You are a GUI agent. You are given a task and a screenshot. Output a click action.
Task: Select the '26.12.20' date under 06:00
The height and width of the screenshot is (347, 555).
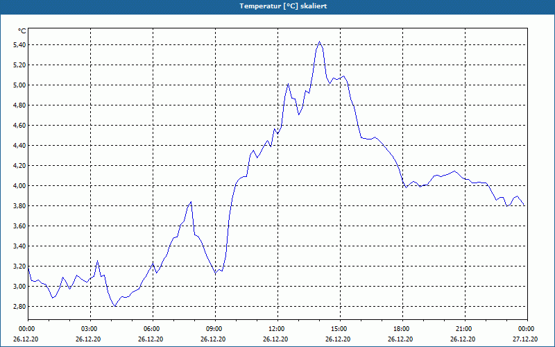151,339
